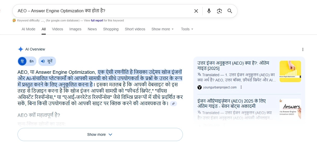317x146 pixels.
Task: Open the full report keyword link
Action: (97, 20)
